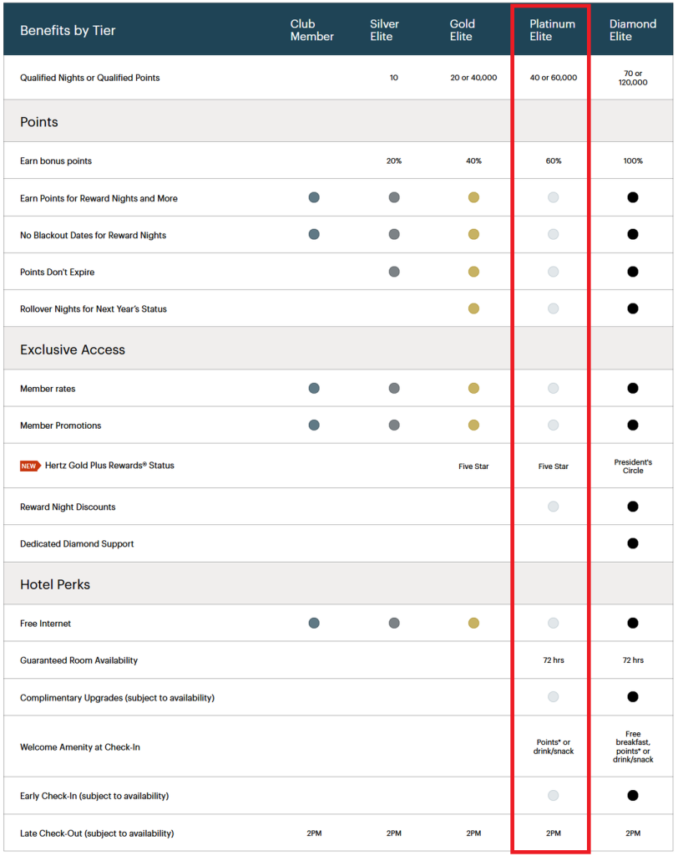
Task: Click Platinum Elite's Five Star Hertz status
Action: [553, 466]
